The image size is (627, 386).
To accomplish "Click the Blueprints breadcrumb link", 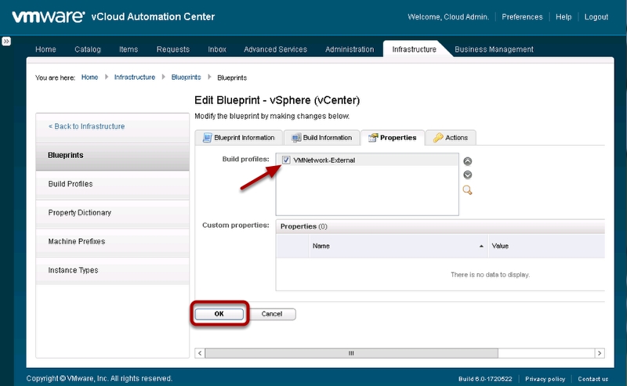I will coord(186,77).
